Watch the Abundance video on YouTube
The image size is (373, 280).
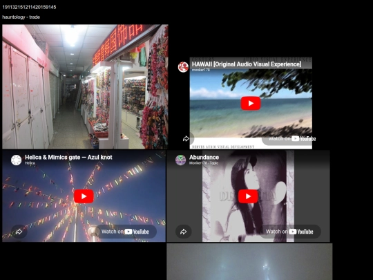(289, 232)
